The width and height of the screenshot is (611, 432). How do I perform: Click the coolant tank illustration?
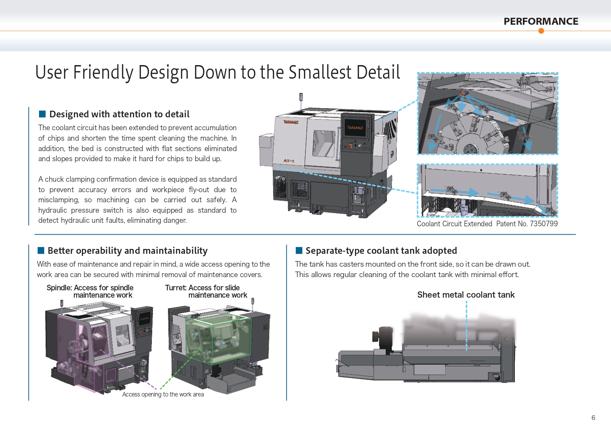coord(426,348)
